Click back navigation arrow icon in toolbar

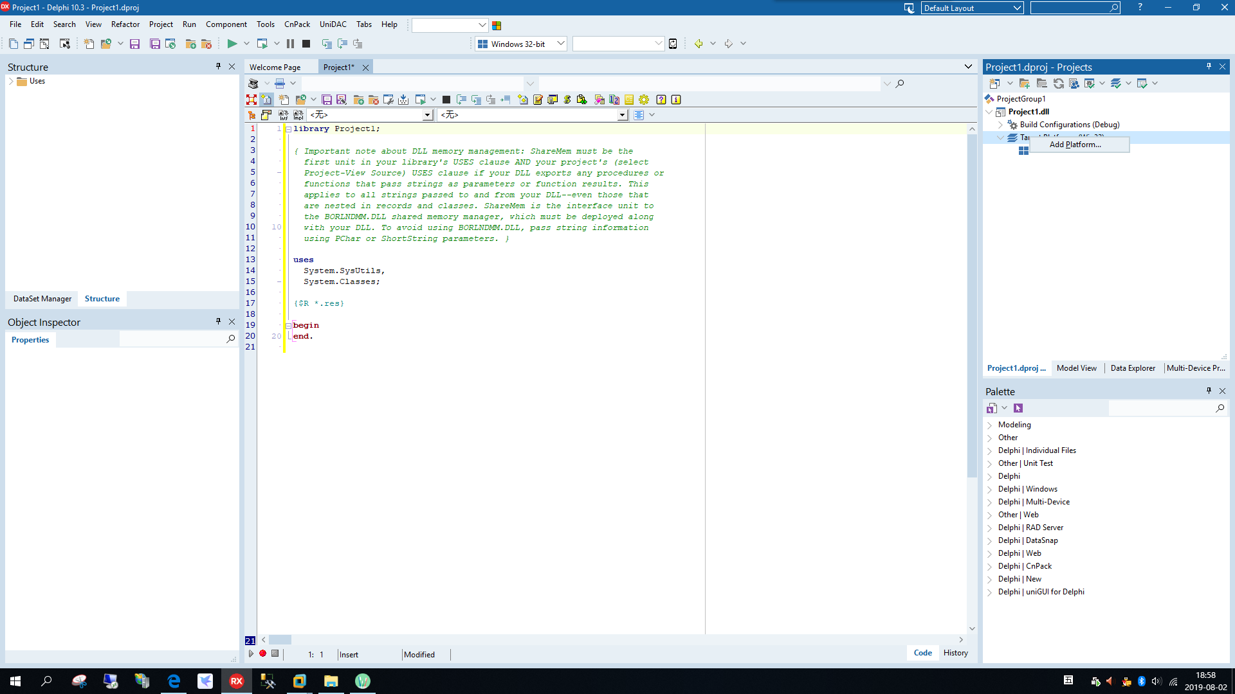[699, 44]
